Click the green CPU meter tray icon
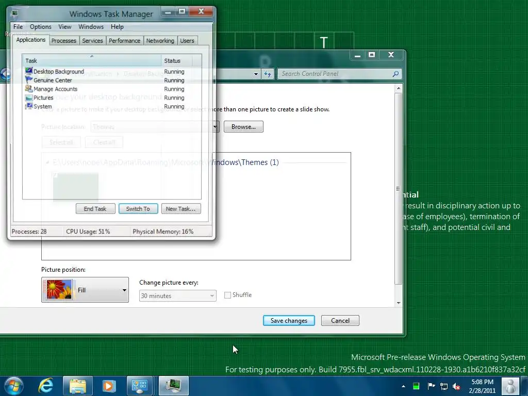Image resolution: width=528 pixels, height=396 pixels. [x=416, y=386]
